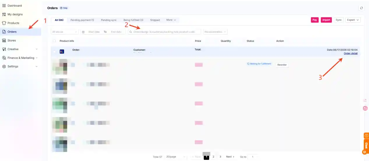The height and width of the screenshot is (161, 369).
Task: Click the Action column header
Action: tap(280, 41)
